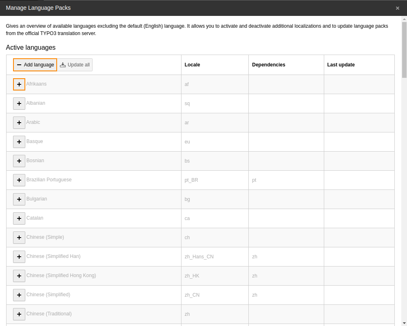Add Chinese (Simple) language pack
Image resolution: width=407 pixels, height=326 pixels.
19,238
